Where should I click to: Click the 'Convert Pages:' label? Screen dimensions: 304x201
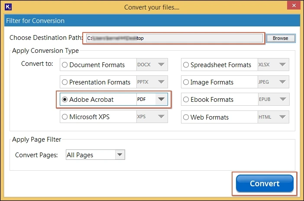coord(36,155)
